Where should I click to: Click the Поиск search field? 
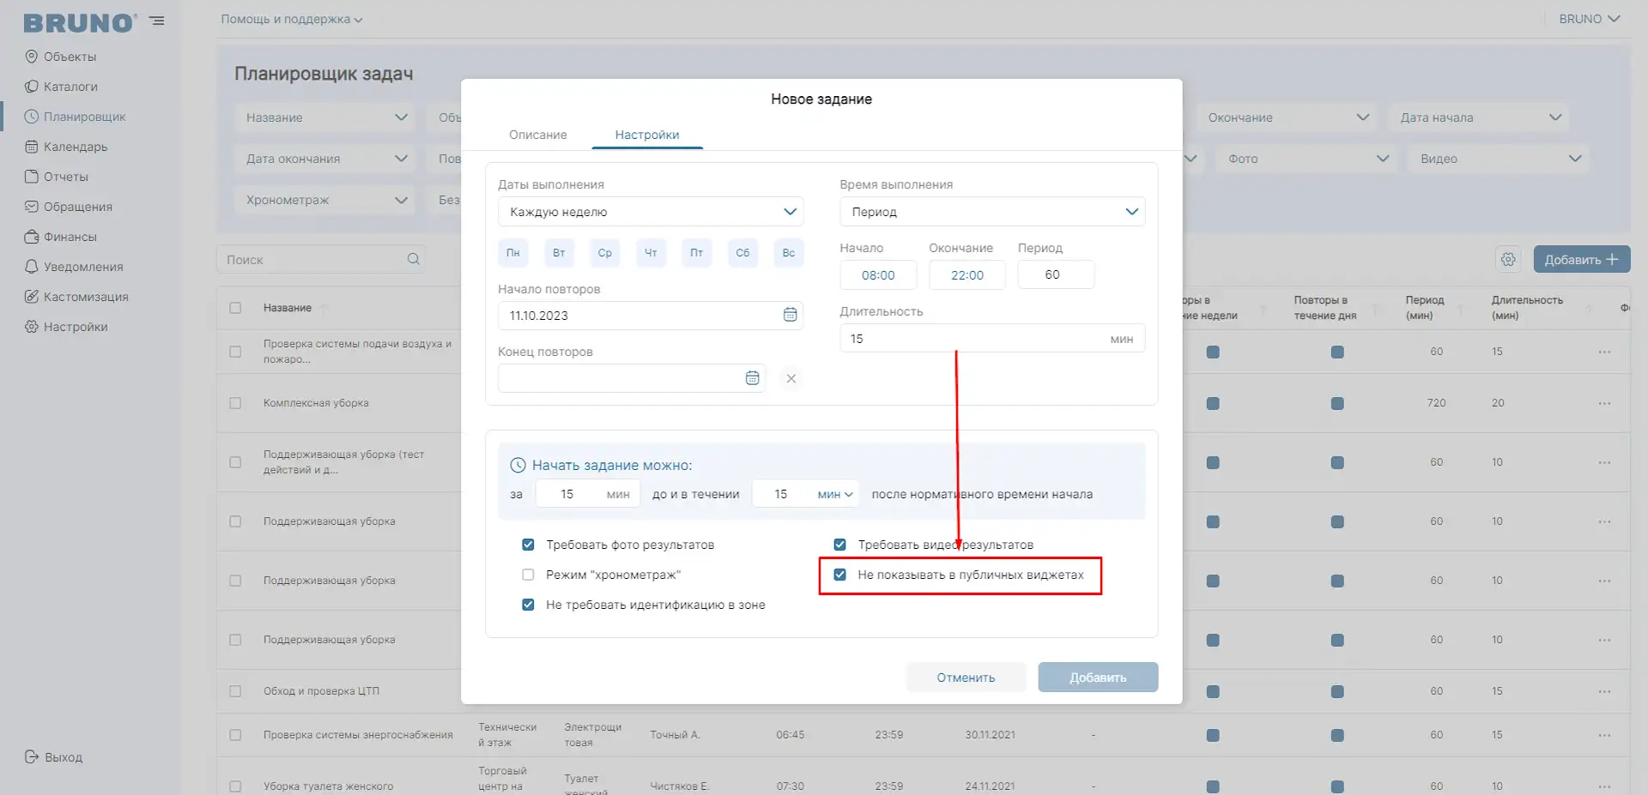320,259
